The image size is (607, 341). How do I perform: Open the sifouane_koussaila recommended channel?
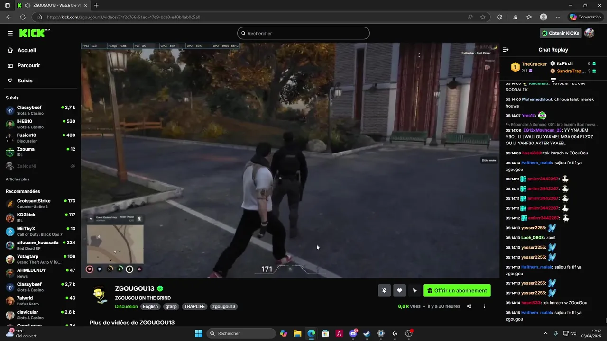(x=40, y=245)
